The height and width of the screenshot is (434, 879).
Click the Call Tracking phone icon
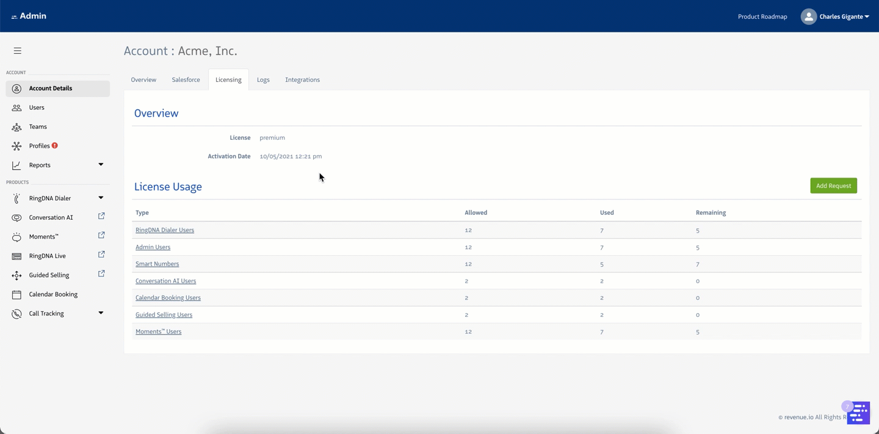(16, 313)
